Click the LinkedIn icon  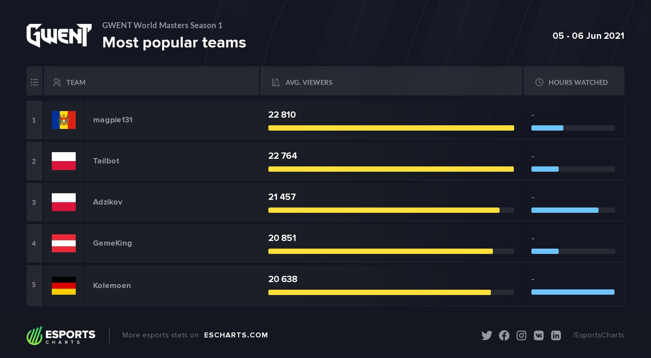click(x=556, y=335)
